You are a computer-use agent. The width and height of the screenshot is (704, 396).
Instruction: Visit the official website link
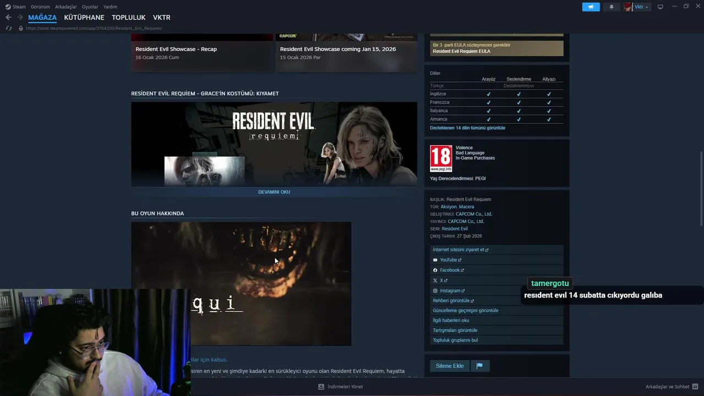click(460, 250)
